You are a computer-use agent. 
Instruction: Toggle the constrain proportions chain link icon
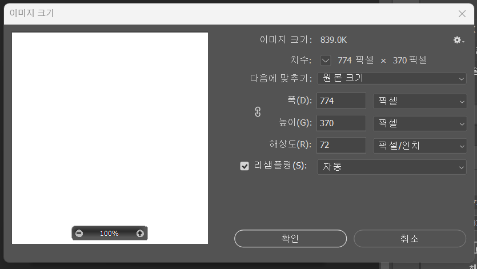click(x=258, y=112)
